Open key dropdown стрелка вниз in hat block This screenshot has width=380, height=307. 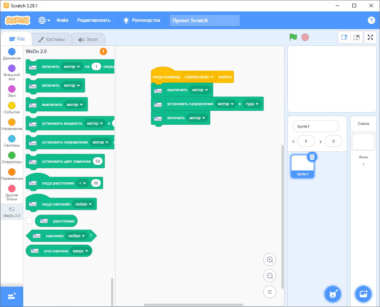[x=199, y=77]
